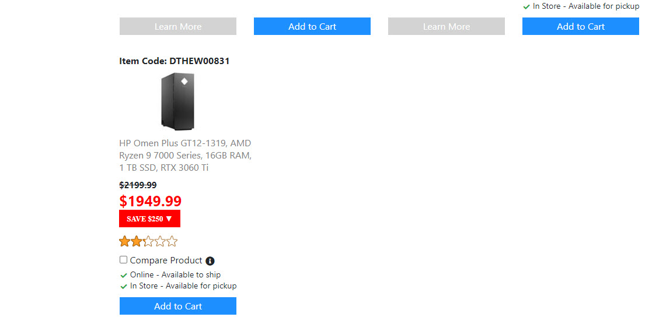Click the Compare Product info icon
Viewport: 666px width, 324px height.
(x=210, y=261)
